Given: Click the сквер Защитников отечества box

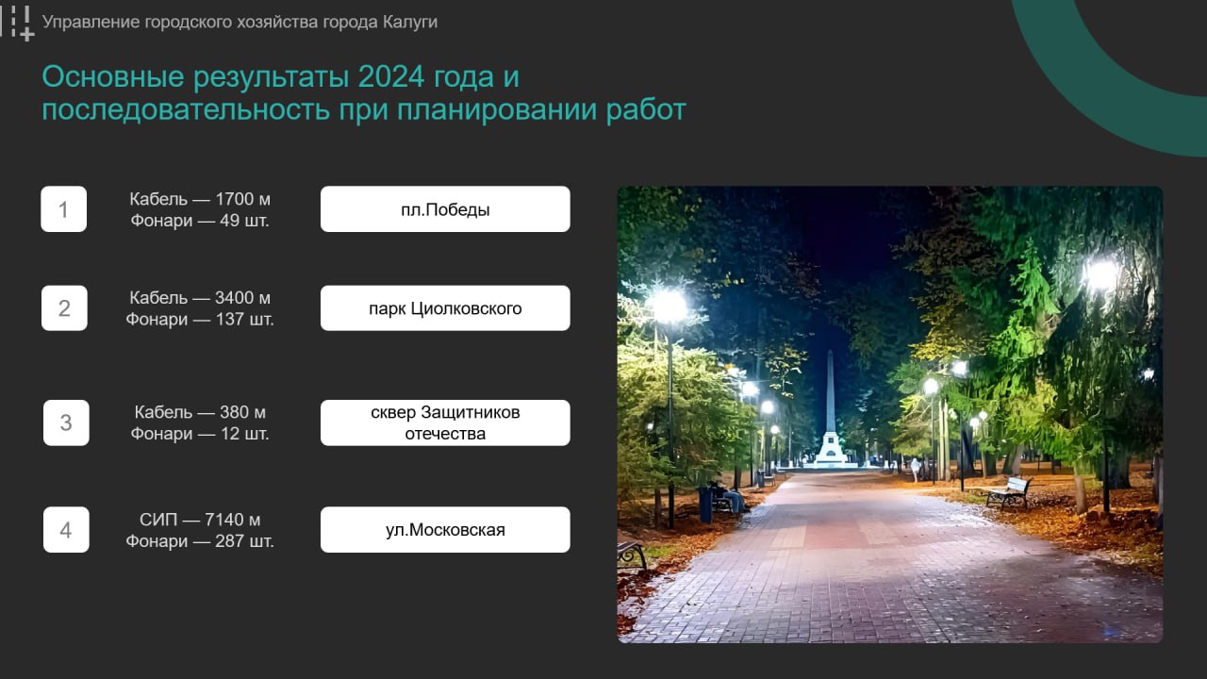Looking at the screenshot, I should pos(445,422).
